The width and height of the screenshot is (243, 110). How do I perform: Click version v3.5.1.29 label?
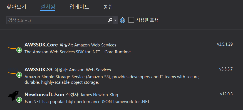225,44
